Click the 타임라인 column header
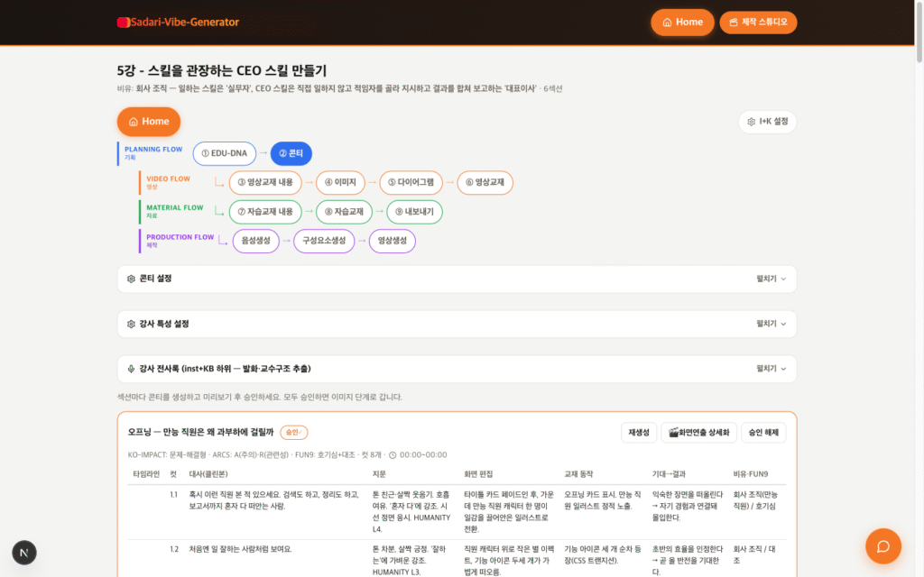Image resolution: width=924 pixels, height=577 pixels. tap(146, 474)
